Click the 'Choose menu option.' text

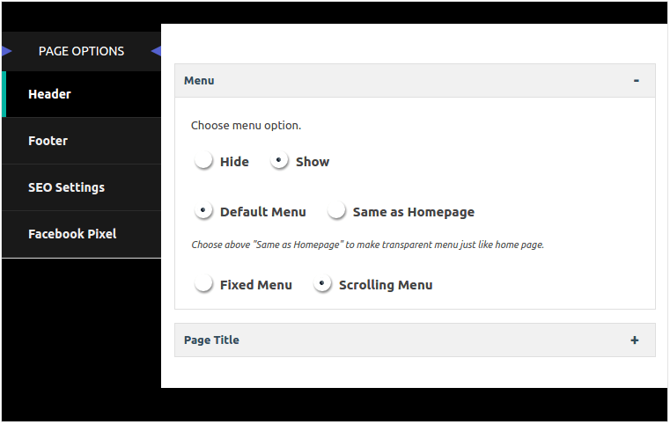246,126
